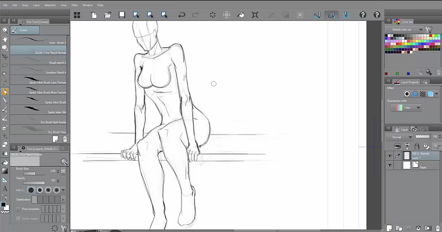
Task: Open the Normal blending mode dropdown
Action: [399, 137]
